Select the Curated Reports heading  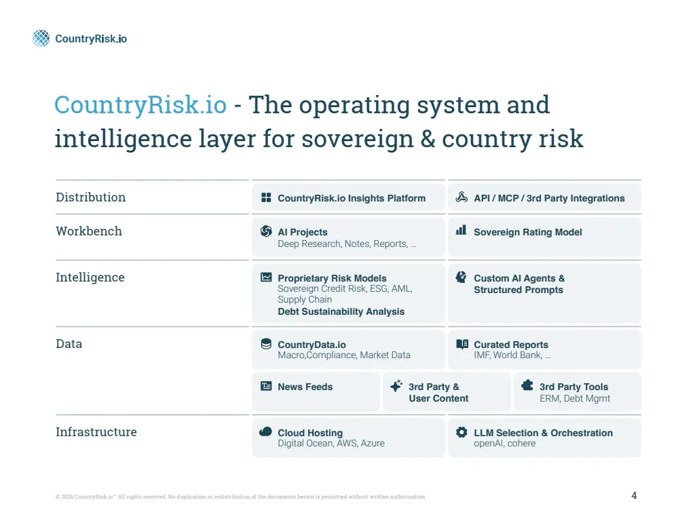(x=511, y=345)
